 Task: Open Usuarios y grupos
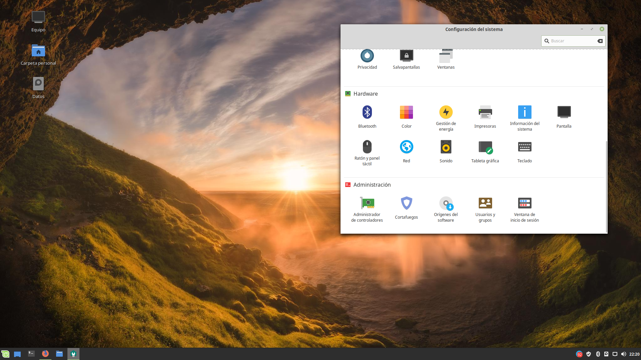click(x=485, y=203)
